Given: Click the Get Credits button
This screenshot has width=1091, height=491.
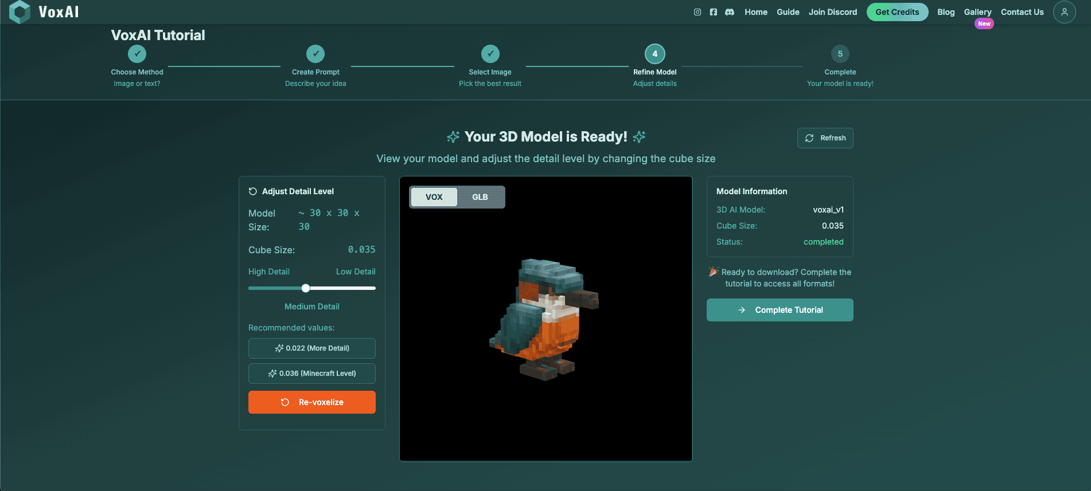Looking at the screenshot, I should pos(897,12).
